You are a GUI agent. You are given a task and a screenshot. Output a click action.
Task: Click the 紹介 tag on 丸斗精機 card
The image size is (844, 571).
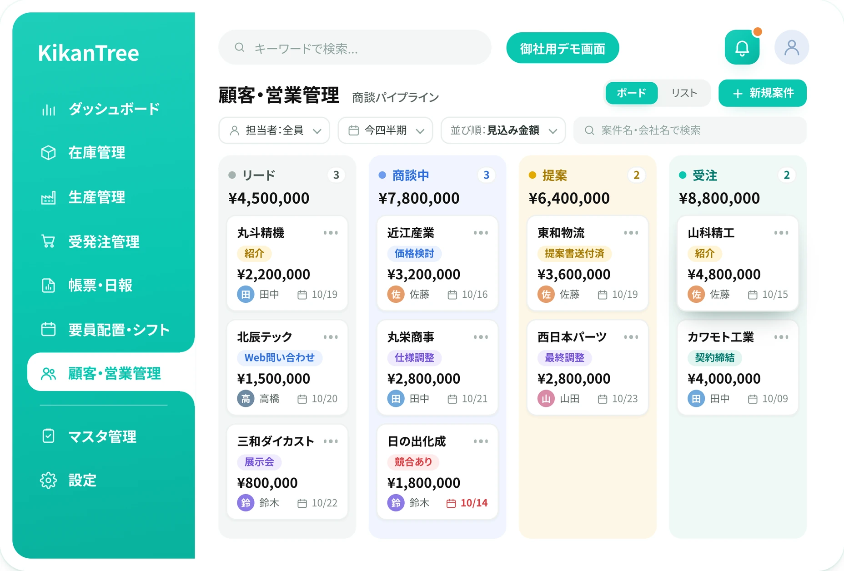coord(254,253)
